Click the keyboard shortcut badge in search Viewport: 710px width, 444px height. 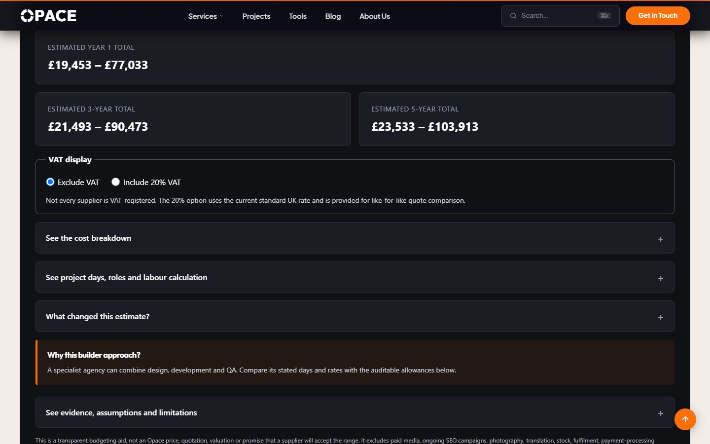[x=604, y=16]
